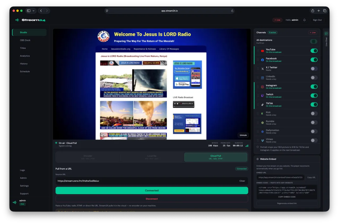
Task: Reload the page in address bar
Action: point(232,11)
